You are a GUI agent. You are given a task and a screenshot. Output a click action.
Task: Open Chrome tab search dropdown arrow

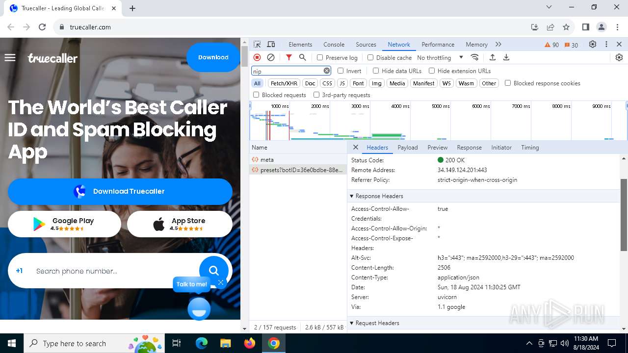(549, 7)
